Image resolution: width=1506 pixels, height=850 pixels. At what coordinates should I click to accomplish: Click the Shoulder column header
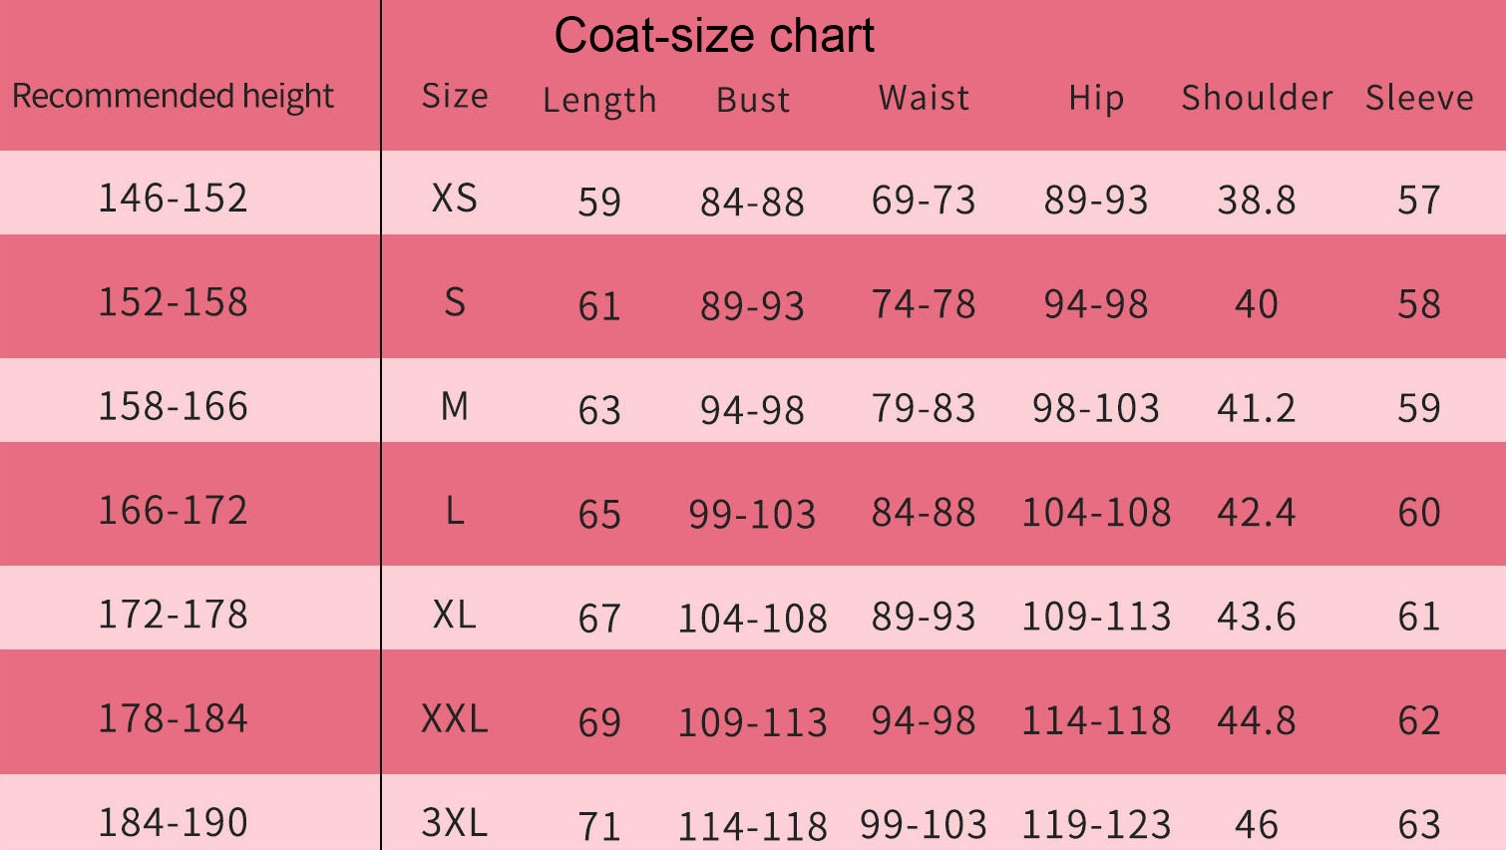pyautogui.click(x=1257, y=98)
